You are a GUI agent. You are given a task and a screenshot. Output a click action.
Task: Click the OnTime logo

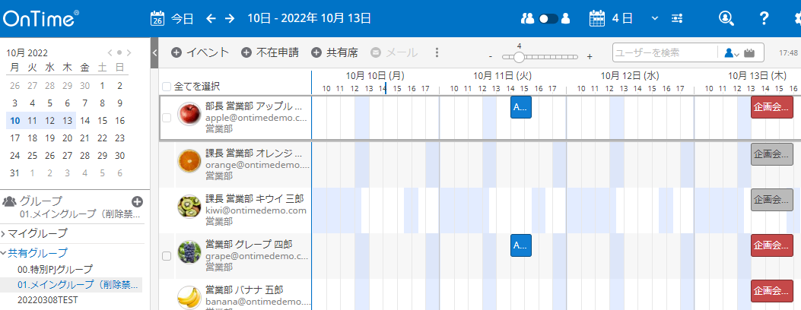click(41, 19)
